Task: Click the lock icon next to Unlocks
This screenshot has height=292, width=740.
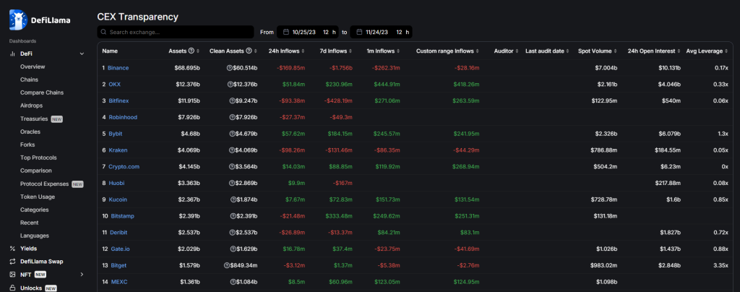Action: click(x=12, y=288)
